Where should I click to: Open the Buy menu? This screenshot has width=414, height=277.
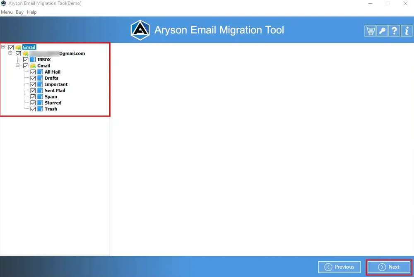coord(19,12)
